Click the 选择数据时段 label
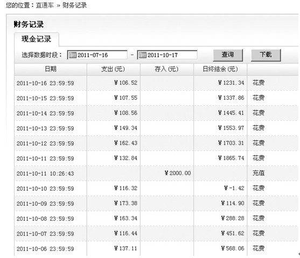Image resolution: width=300 pixels, height=258 pixels. point(41,55)
